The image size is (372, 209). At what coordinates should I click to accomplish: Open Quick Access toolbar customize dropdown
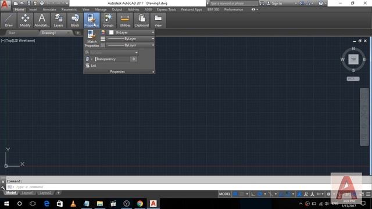coord(67,3)
